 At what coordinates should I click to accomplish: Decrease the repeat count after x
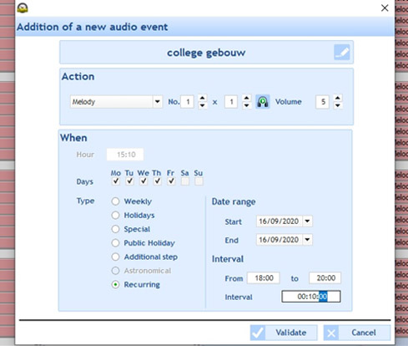click(246, 105)
